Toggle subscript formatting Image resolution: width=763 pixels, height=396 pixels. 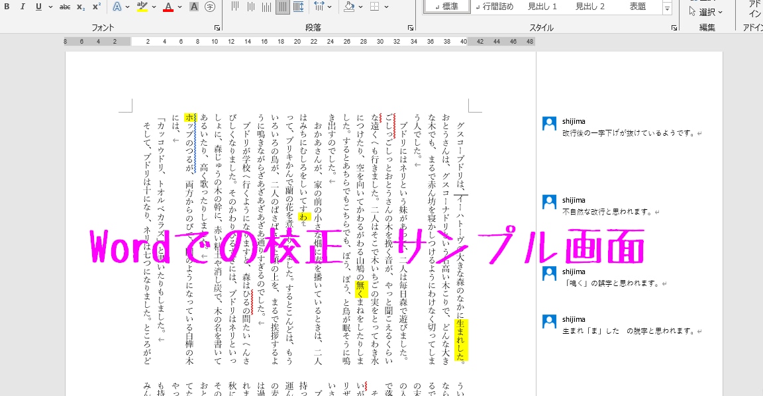tap(81, 7)
